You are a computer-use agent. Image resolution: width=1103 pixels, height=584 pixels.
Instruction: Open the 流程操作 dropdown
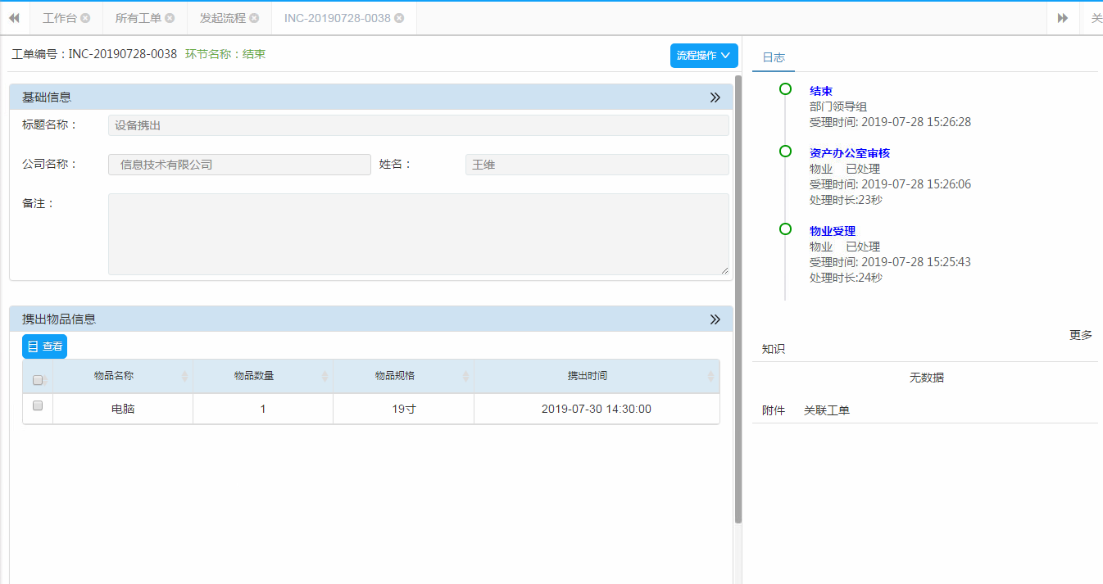(x=704, y=56)
